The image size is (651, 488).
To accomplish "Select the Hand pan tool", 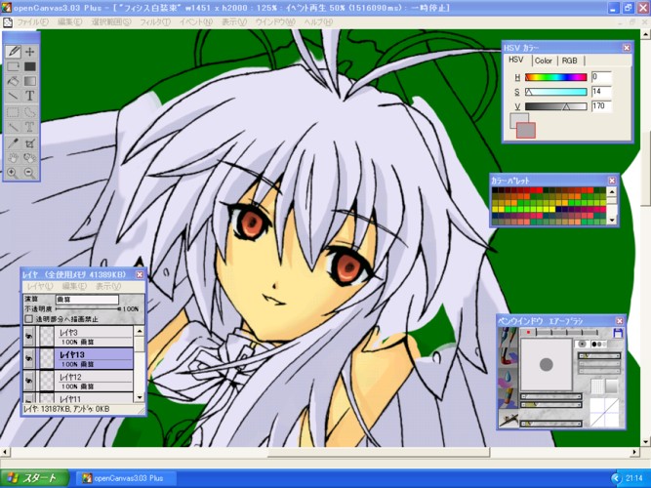I will click(14, 158).
